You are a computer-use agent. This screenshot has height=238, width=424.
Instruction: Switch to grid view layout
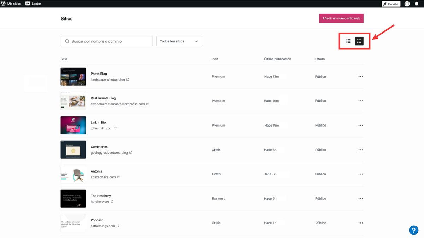[x=348, y=41]
